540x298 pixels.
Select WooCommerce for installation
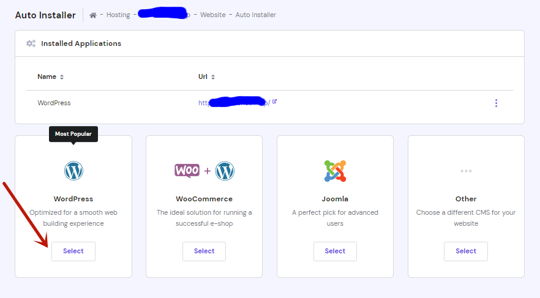[204, 251]
